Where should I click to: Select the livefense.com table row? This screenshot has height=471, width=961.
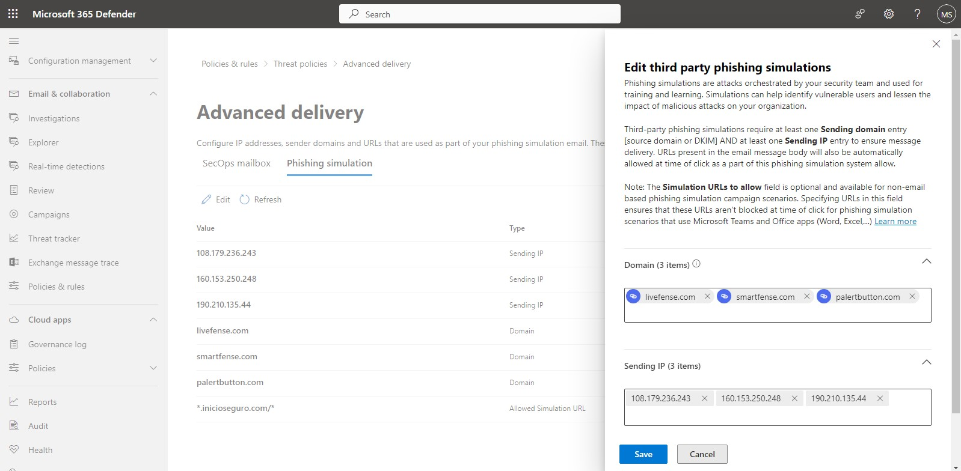401,331
